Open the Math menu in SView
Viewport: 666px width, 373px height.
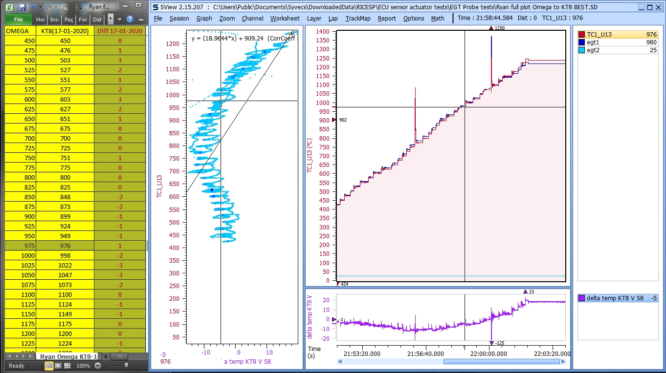438,18
